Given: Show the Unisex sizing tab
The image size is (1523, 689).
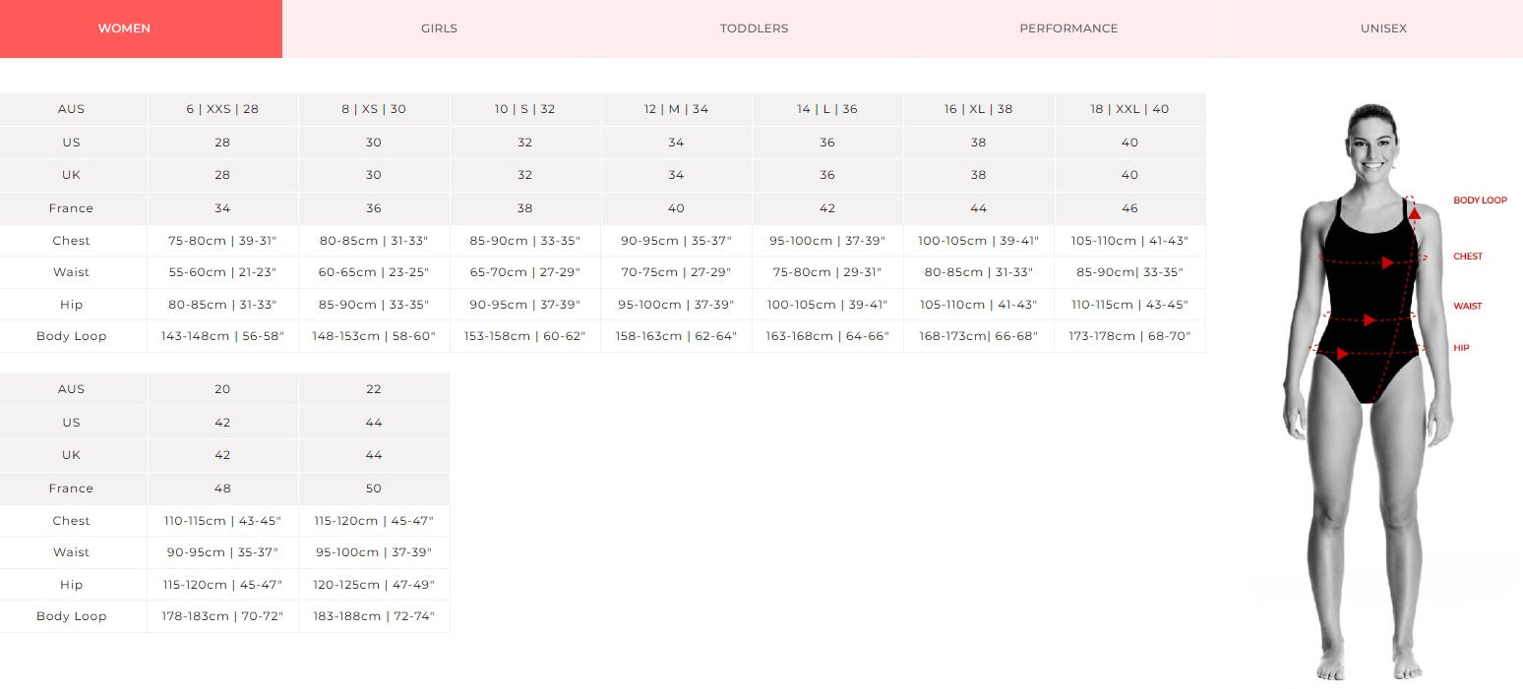Looking at the screenshot, I should coord(1383,29).
